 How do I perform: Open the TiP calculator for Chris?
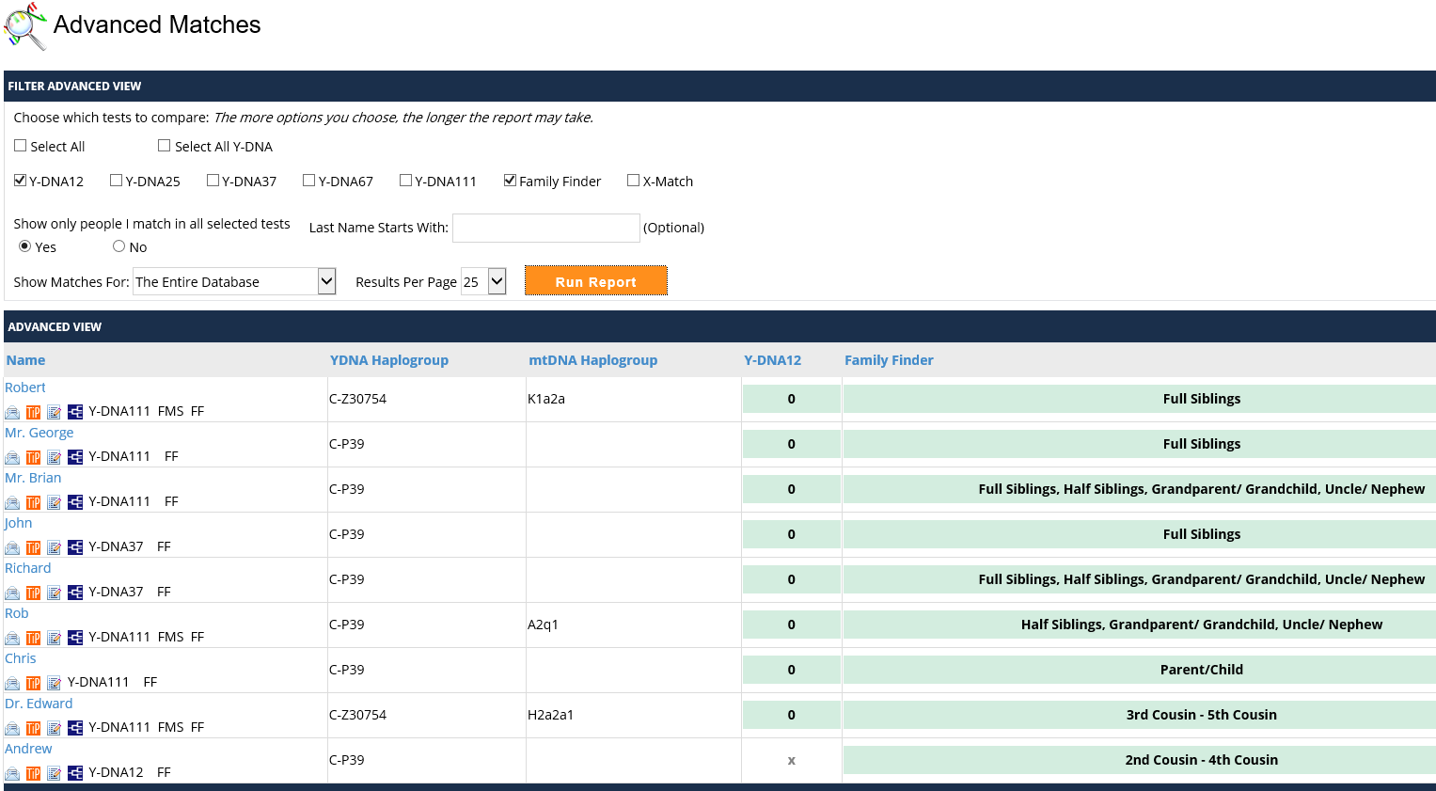33,682
